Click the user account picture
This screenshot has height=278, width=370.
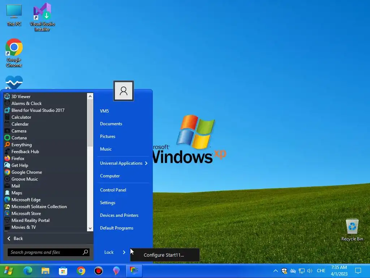[124, 91]
